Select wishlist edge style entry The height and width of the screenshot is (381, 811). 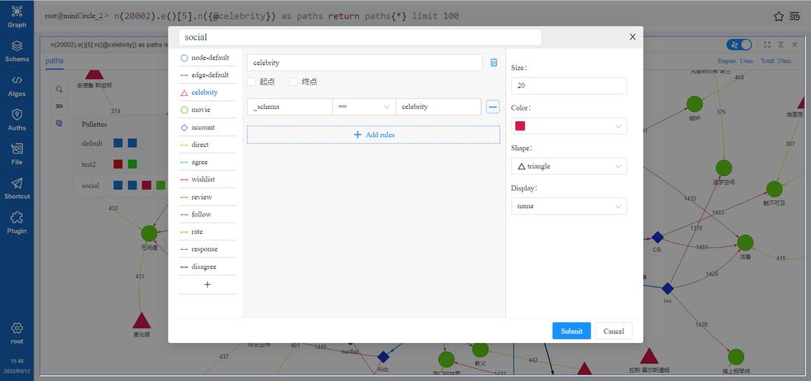[x=207, y=179]
